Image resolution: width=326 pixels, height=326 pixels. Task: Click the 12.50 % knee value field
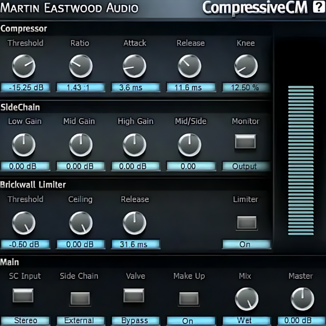pos(246,87)
